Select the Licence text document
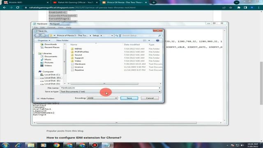263x148 pixels. coord(79,67)
